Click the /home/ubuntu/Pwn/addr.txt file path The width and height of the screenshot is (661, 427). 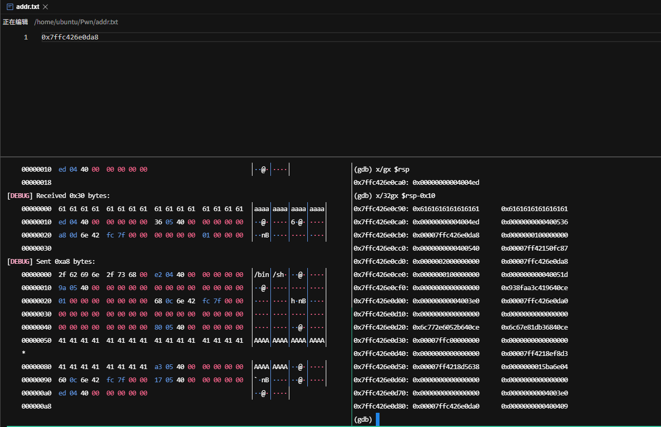pyautogui.click(x=76, y=22)
